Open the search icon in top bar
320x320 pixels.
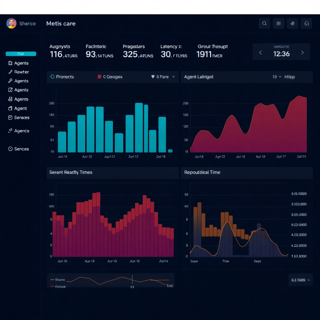(x=264, y=23)
